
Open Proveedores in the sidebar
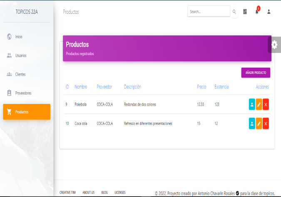click(x=27, y=93)
